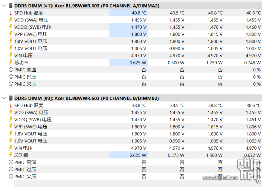Select 总功率 label under DIMM [#1]
This screenshot has height=187, width=264.
21,63
